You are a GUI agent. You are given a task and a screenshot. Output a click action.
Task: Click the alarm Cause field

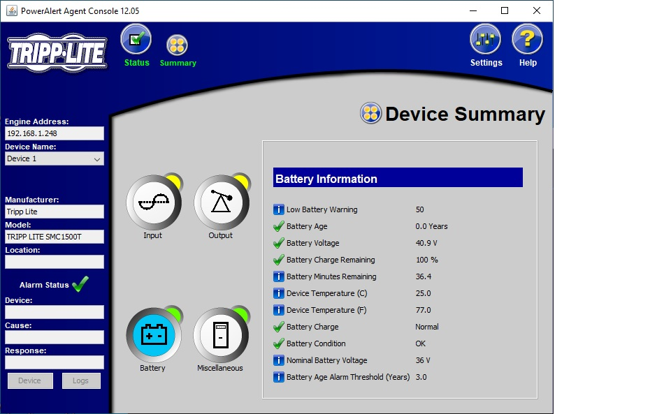55,337
